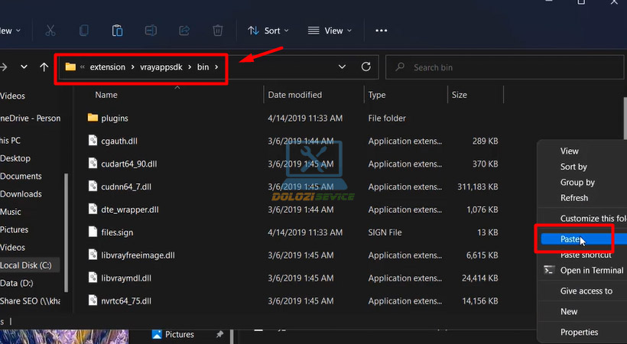Choose Refresh from the context menu
627x344 pixels.
(x=574, y=198)
